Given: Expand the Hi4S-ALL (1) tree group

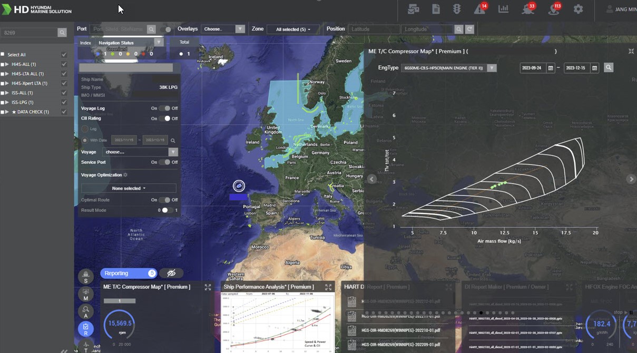Looking at the screenshot, I should click(7, 64).
